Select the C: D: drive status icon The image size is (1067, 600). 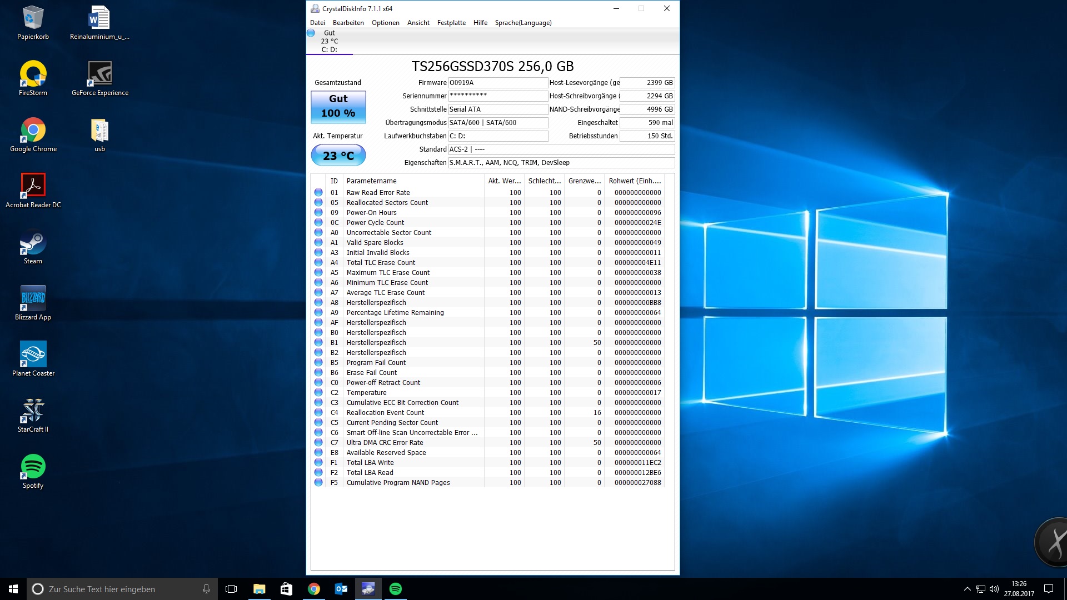(311, 33)
